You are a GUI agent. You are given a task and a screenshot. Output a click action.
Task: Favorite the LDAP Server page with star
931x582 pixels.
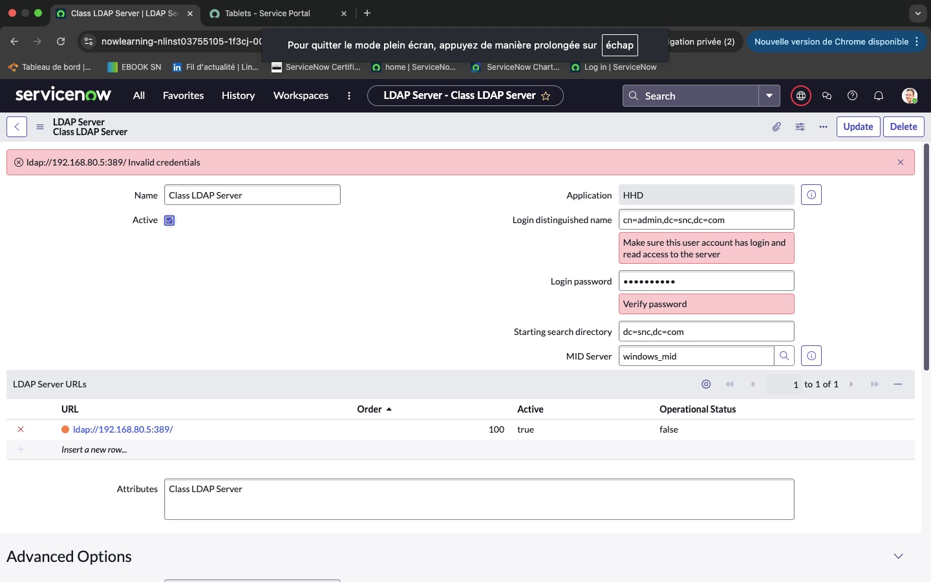click(x=546, y=96)
